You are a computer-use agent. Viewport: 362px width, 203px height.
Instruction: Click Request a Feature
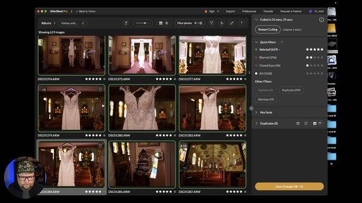pos(291,11)
